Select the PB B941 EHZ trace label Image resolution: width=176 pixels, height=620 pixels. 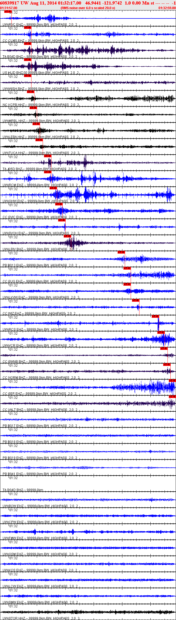[40, 474]
